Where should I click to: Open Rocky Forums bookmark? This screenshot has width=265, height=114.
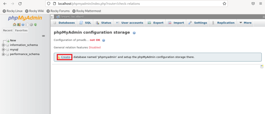pos(58,11)
